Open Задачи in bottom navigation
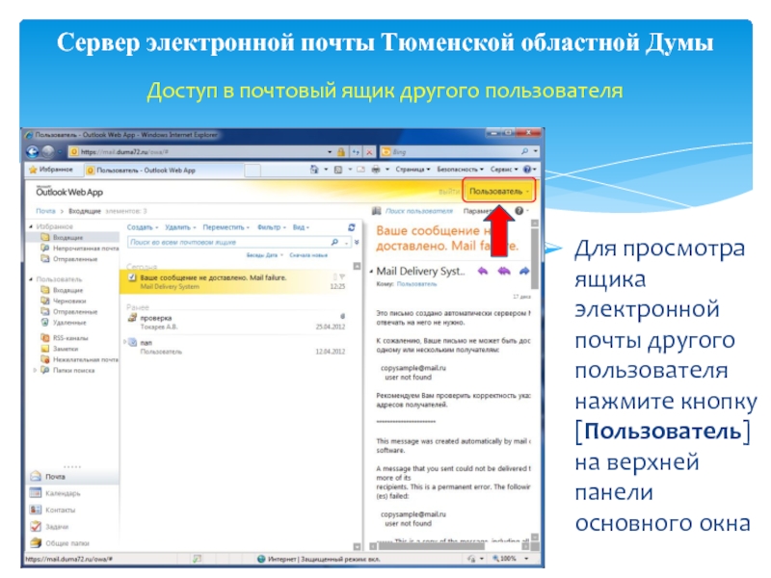771x578 pixels. [57, 526]
